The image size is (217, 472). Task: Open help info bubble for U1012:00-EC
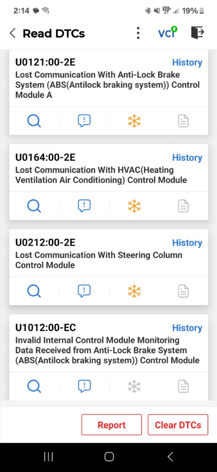(84, 386)
